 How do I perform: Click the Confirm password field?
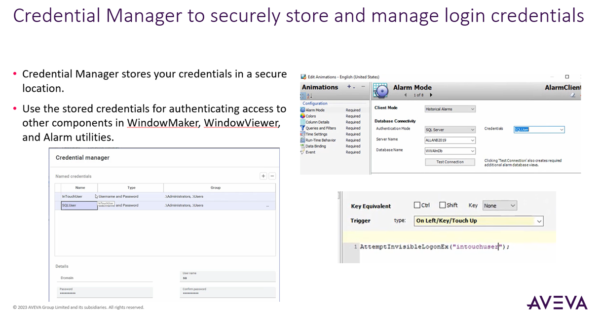click(x=228, y=292)
